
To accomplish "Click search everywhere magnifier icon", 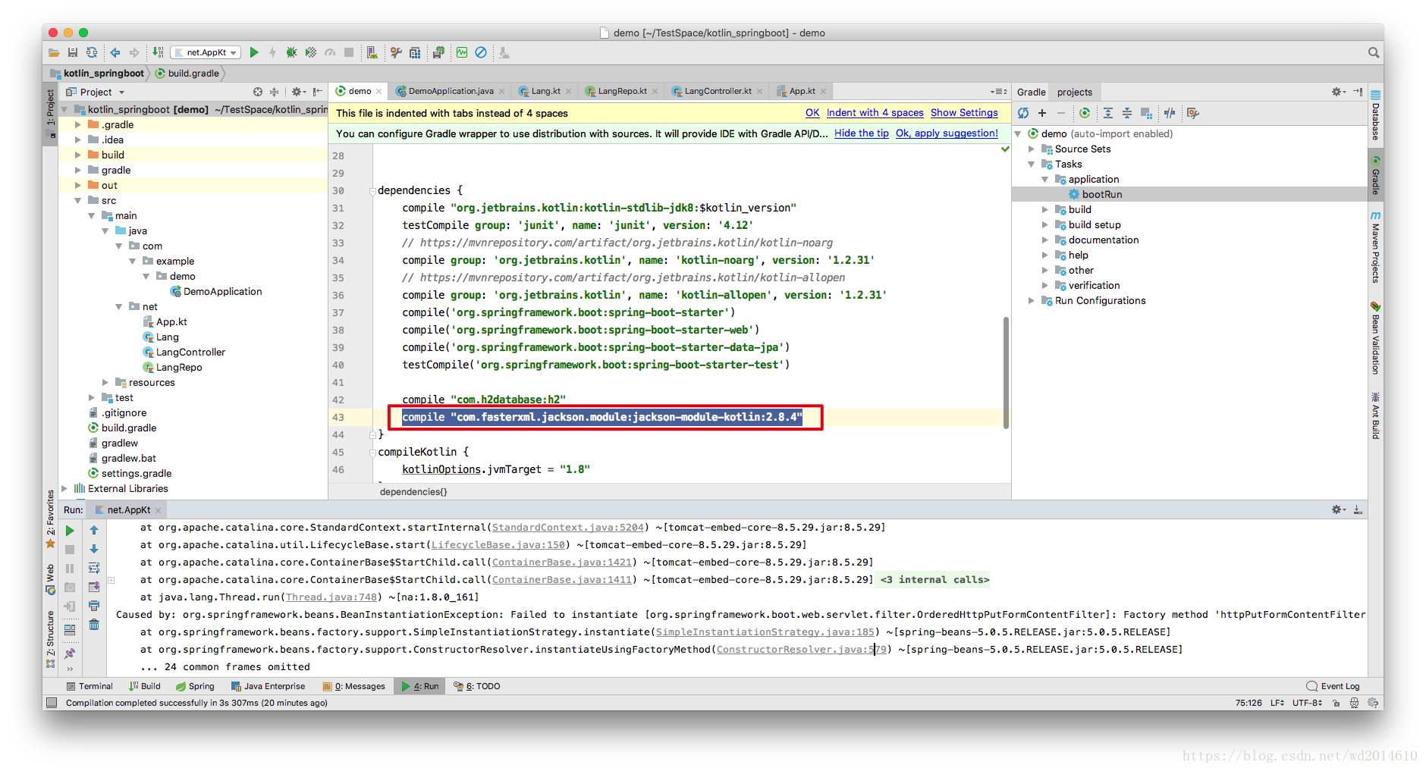I will (x=1374, y=52).
